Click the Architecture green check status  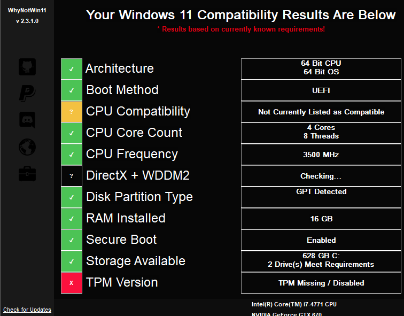[72, 69]
